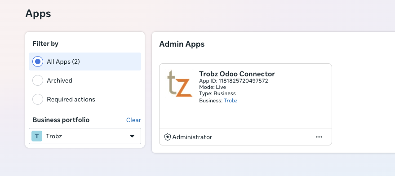395x176 pixels.
Task: Click the Administrator role label
Action: (192, 137)
